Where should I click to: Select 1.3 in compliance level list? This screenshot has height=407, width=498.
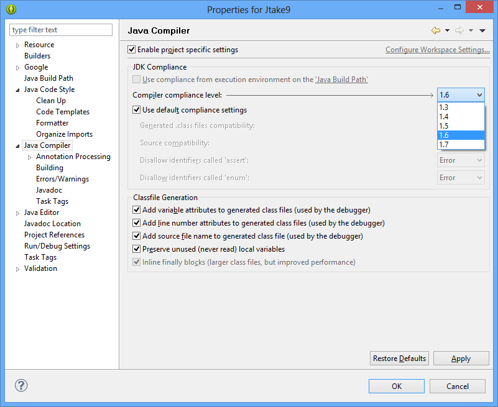point(461,107)
